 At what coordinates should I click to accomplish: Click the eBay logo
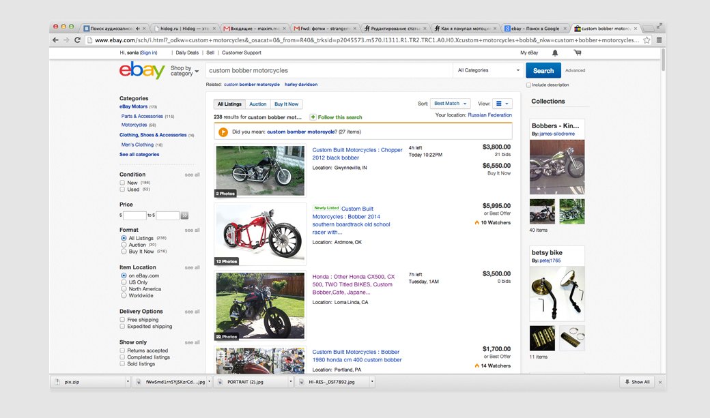tap(142, 70)
